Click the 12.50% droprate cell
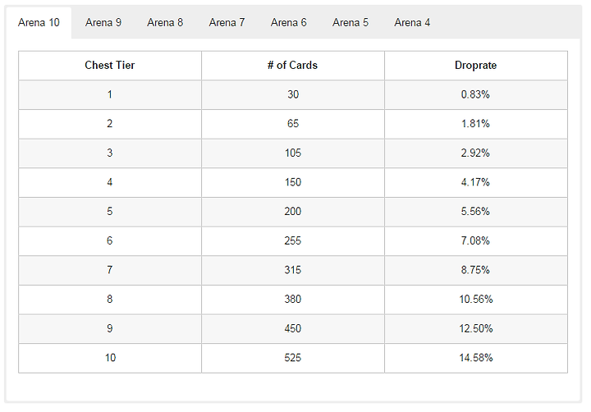 (475, 328)
